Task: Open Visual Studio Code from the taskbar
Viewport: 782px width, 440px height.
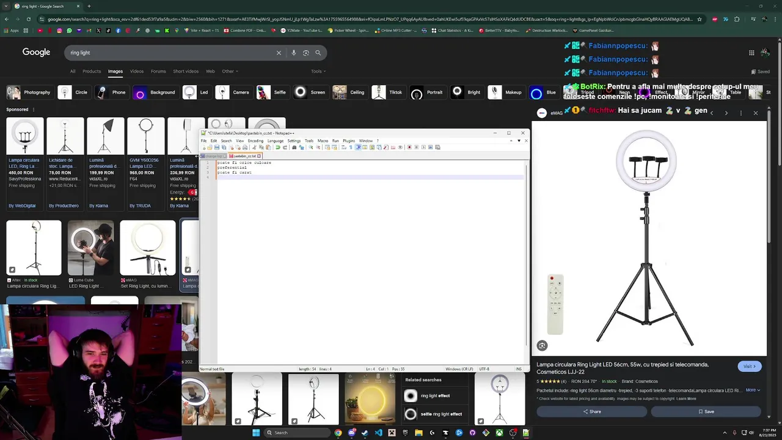Action: (x=378, y=433)
